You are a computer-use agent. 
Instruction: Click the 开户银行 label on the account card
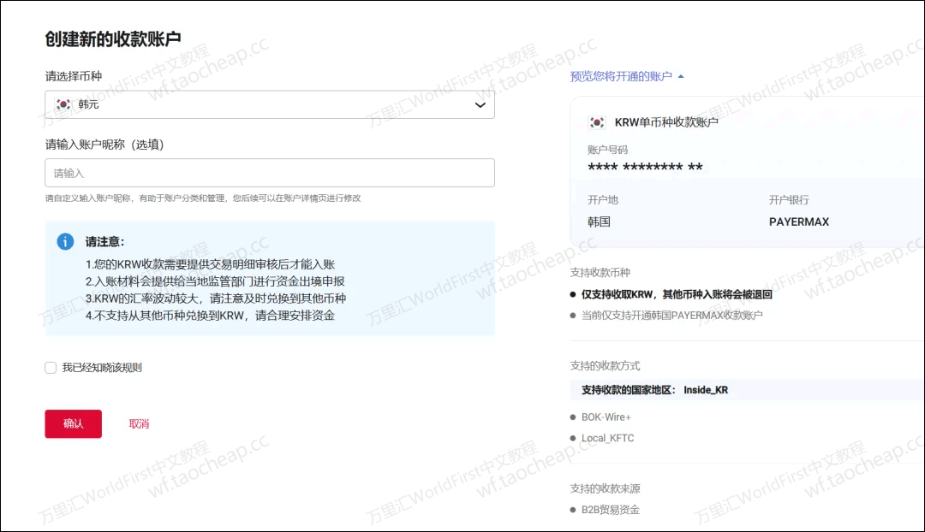tap(789, 200)
